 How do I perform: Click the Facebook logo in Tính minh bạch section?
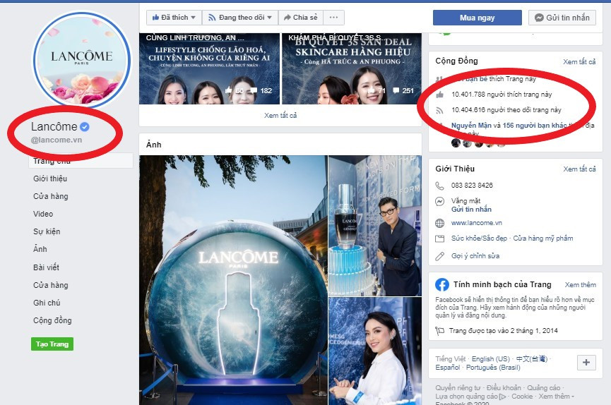pos(442,284)
